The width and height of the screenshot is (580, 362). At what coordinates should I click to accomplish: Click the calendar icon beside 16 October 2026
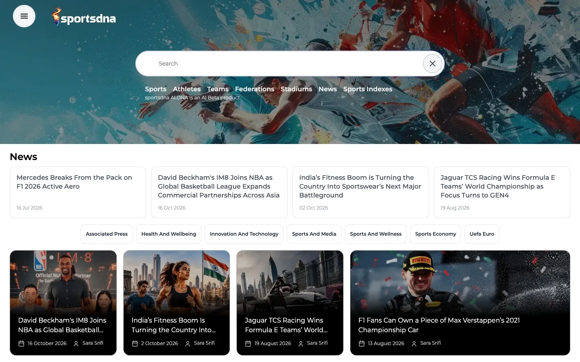coord(21,343)
